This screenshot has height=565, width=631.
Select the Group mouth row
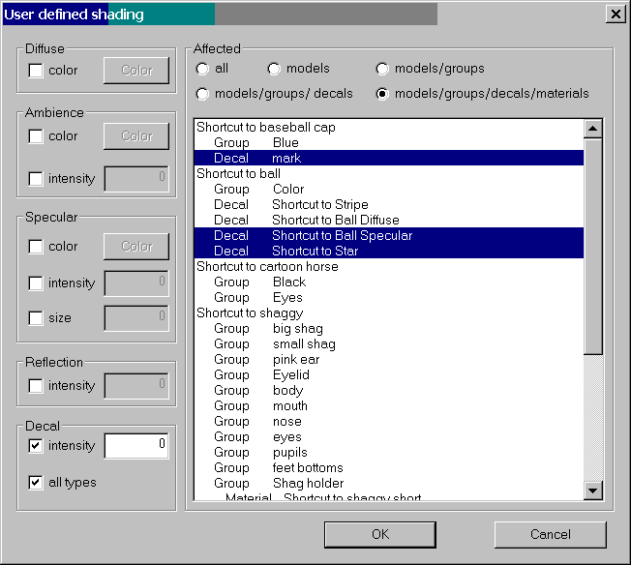pyautogui.click(x=389, y=406)
